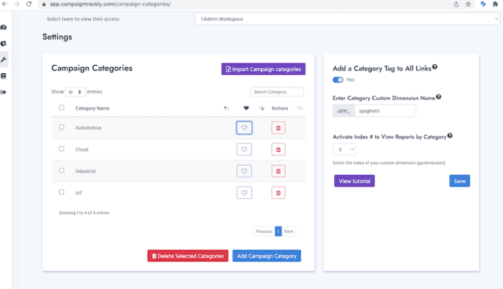
Task: Select the wrench settings sidebar icon
Action: pyautogui.click(x=3, y=60)
